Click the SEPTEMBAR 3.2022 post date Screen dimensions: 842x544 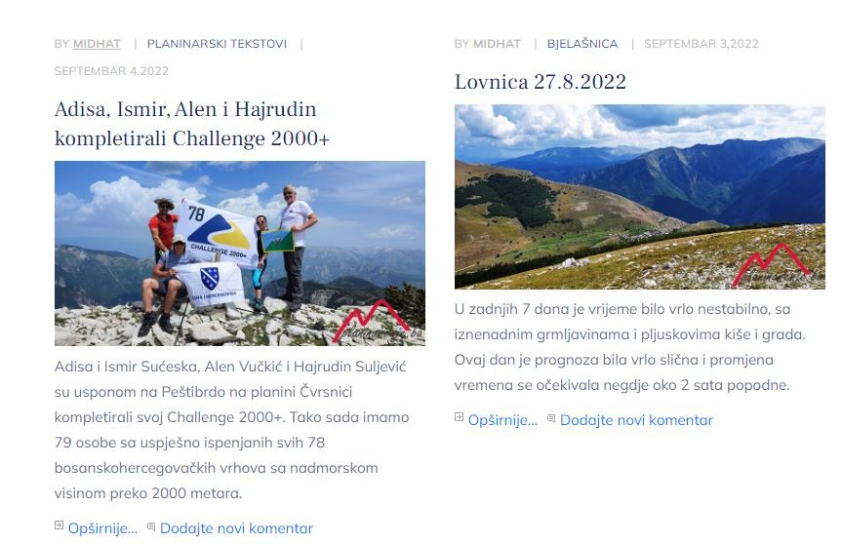click(x=702, y=44)
